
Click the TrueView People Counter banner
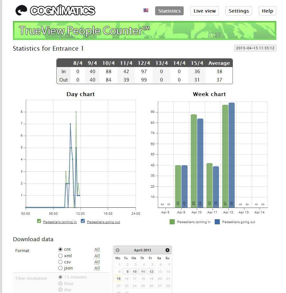tap(145, 30)
